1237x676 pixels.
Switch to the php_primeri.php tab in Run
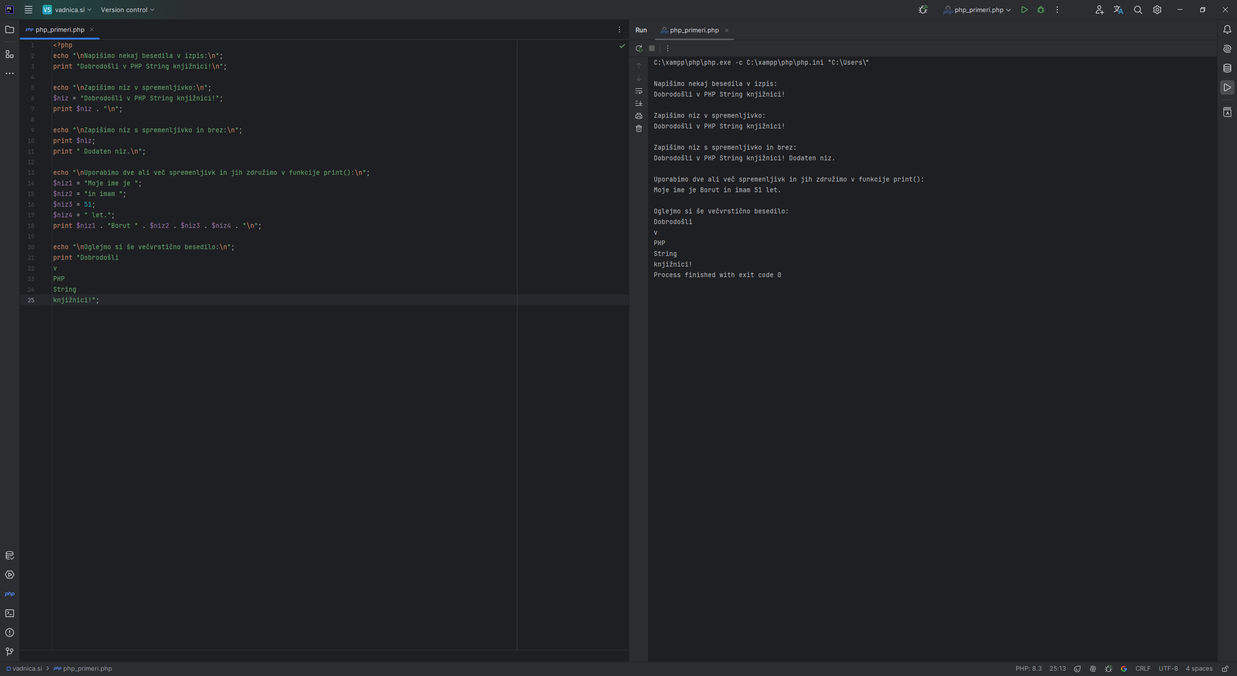(x=694, y=30)
